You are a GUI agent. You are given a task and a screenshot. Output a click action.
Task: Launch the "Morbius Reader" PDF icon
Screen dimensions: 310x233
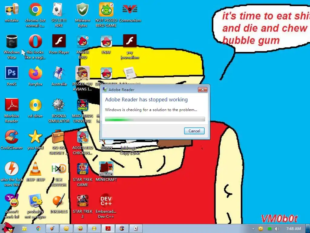[12, 110]
